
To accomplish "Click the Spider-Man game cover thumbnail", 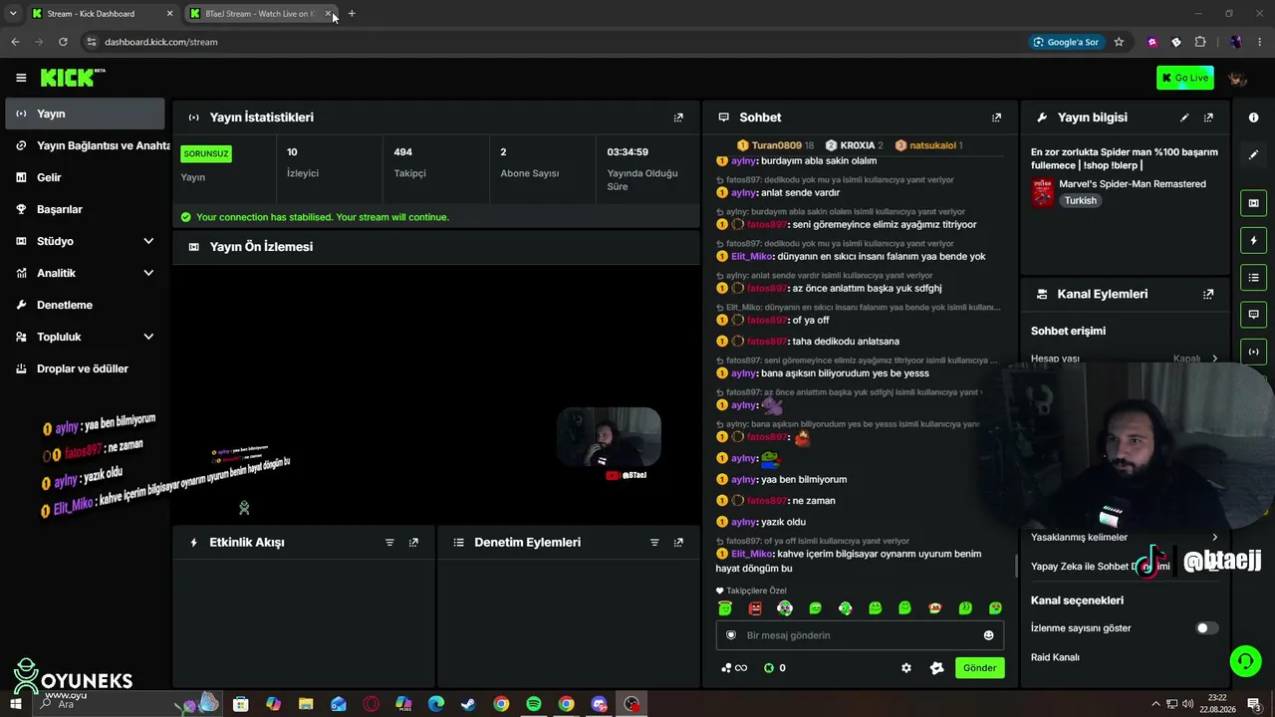I will (1042, 192).
